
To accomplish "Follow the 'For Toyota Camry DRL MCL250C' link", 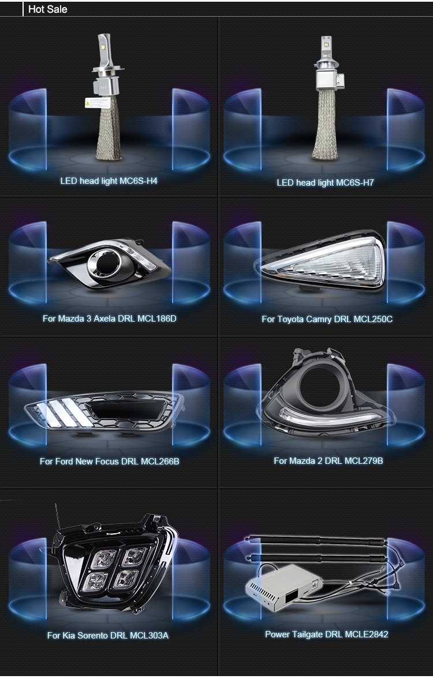I will (327, 319).
